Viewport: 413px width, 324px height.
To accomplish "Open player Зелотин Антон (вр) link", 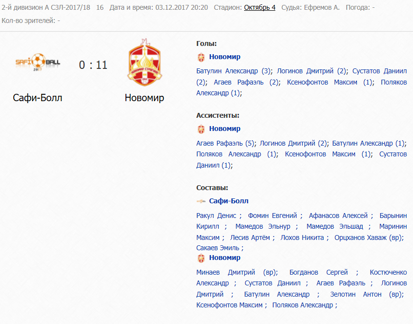I will 366,294.
